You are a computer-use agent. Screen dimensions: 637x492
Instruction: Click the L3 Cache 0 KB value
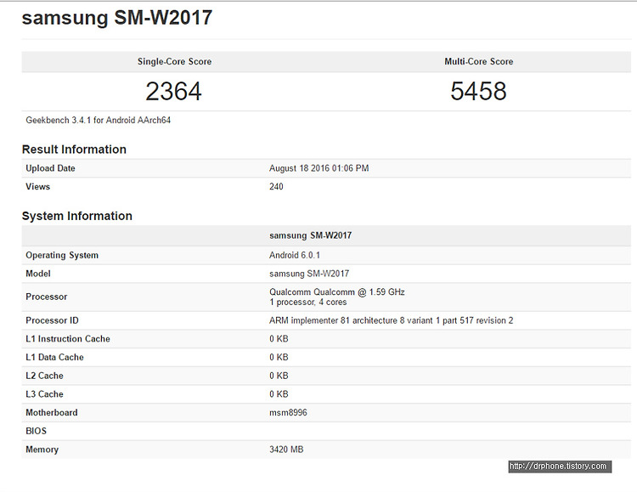tap(279, 394)
